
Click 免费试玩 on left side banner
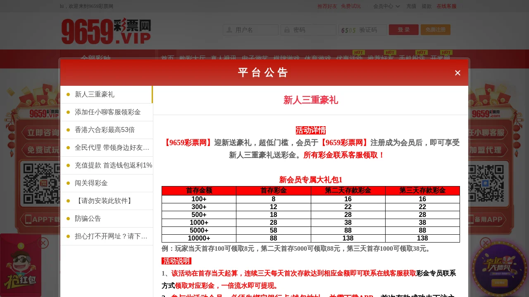[x=41, y=150]
